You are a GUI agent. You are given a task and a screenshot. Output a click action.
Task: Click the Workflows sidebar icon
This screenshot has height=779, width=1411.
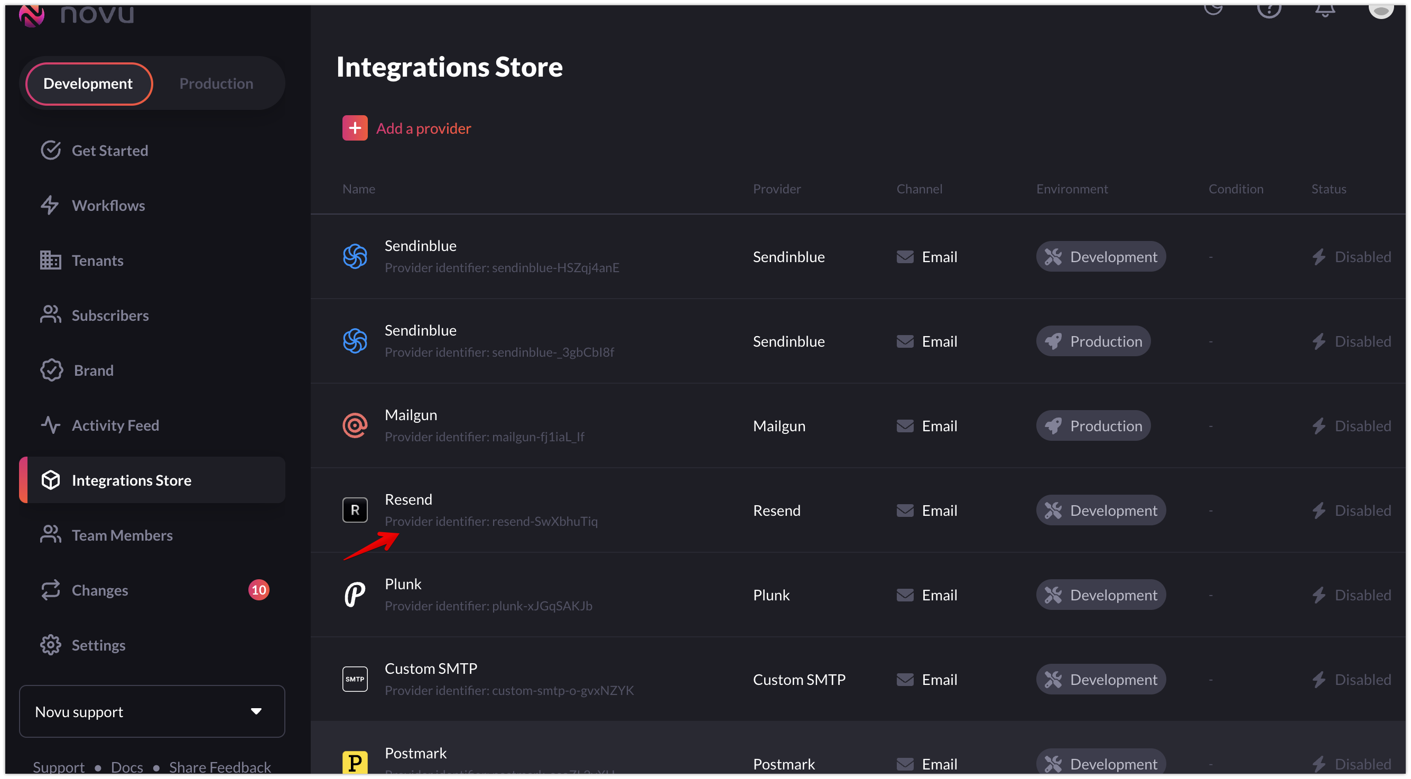click(50, 205)
